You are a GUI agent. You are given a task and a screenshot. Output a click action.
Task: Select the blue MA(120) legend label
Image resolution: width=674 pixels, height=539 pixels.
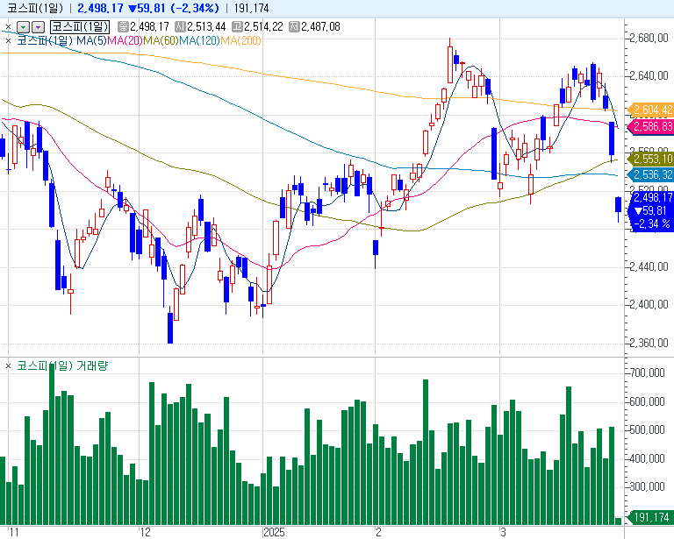pyautogui.click(x=199, y=40)
